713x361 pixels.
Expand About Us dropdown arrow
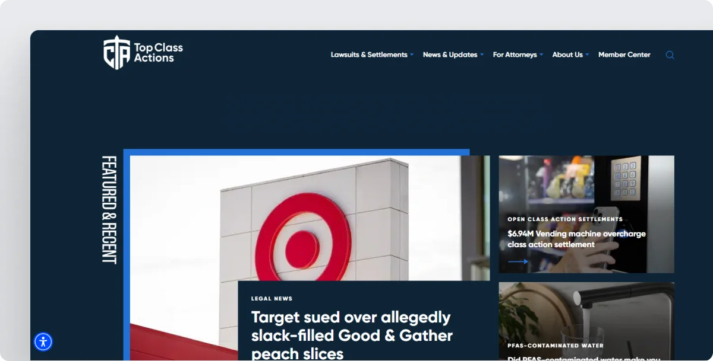point(587,55)
